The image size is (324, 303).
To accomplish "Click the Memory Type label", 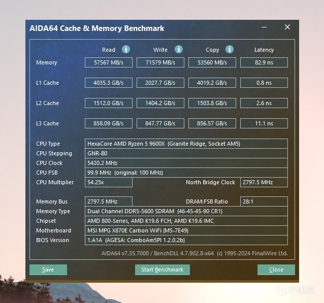I will click(53, 211).
